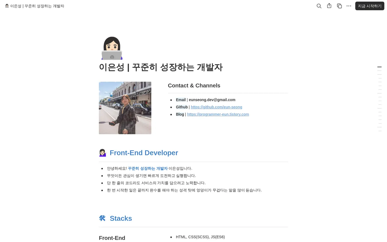This screenshot has width=387, height=242.
Task: Click the Stacks section heading
Action: tap(121, 218)
